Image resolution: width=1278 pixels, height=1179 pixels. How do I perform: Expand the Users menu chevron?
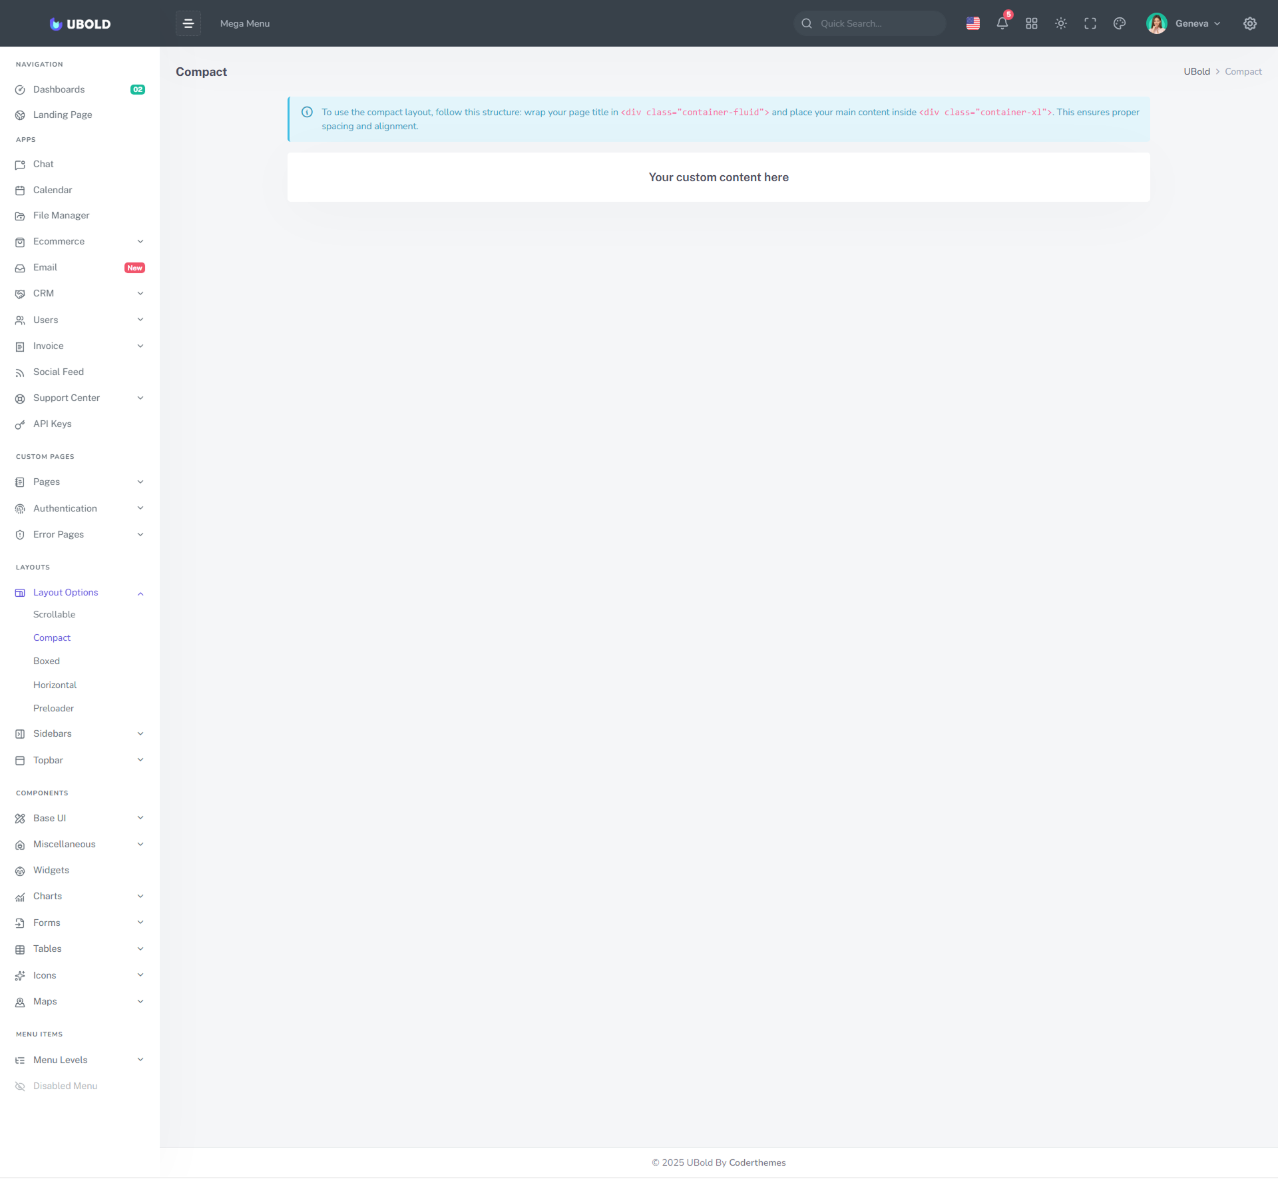pos(140,320)
